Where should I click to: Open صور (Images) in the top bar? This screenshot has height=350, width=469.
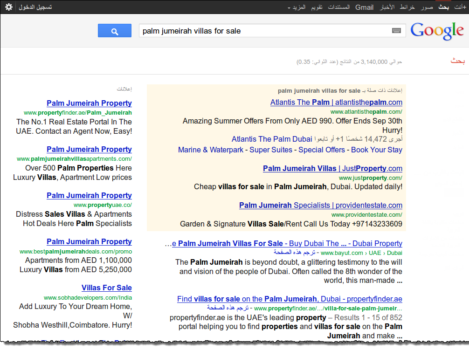[x=427, y=7]
